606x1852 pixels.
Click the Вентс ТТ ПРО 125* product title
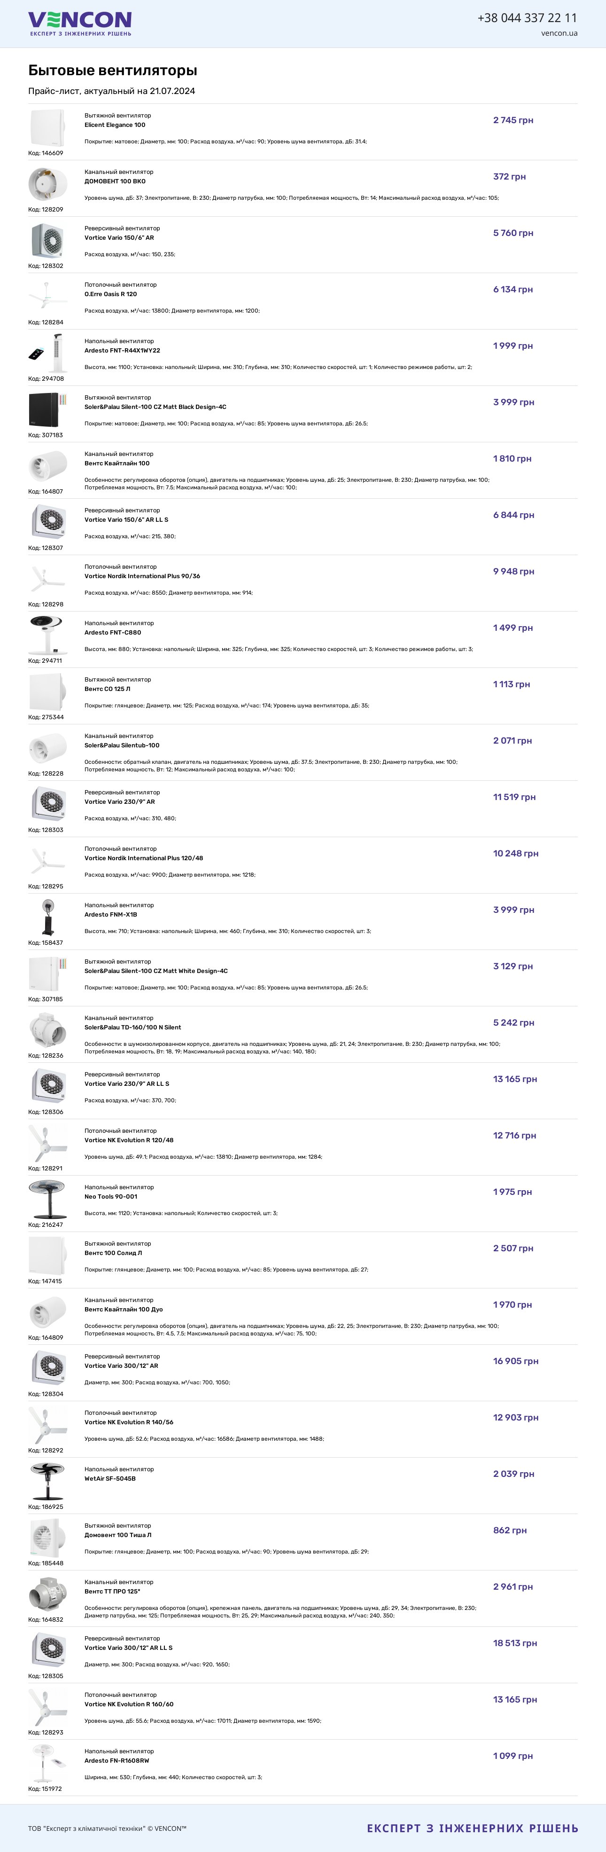click(112, 1592)
